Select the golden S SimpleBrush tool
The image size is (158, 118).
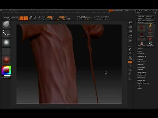(150, 26)
